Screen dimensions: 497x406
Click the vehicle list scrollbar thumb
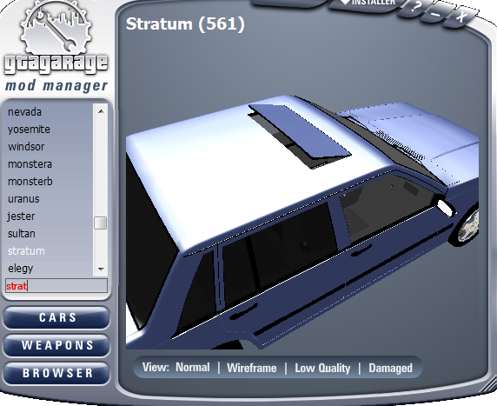[x=101, y=223]
